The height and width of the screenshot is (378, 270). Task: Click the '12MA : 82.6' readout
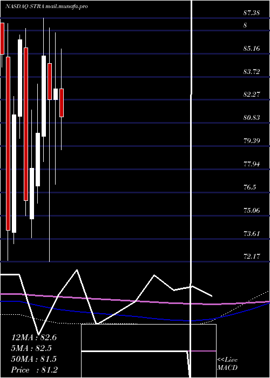point(34,337)
